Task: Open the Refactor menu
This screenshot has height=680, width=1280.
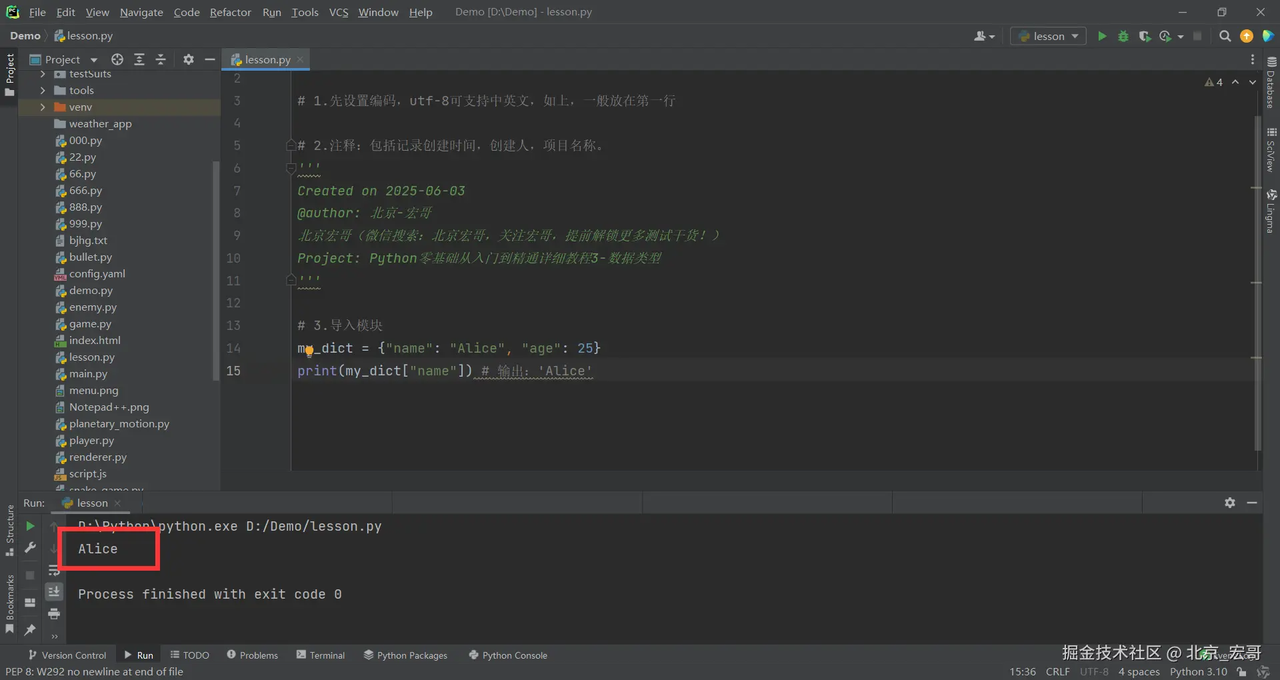Action: pyautogui.click(x=230, y=12)
